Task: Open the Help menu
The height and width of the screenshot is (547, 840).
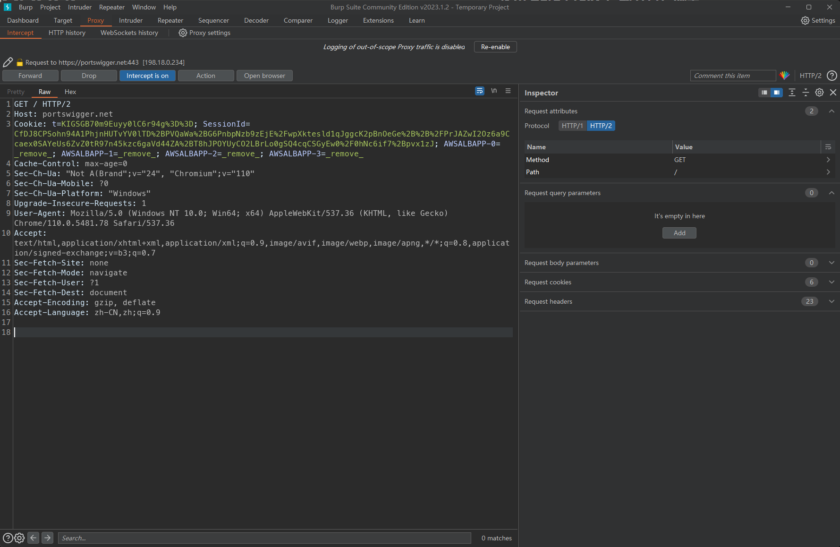Action: tap(170, 7)
